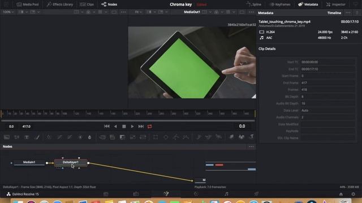Viewport: 362px width, 203px height.
Task: Jump to last frame button
Action: point(141,126)
